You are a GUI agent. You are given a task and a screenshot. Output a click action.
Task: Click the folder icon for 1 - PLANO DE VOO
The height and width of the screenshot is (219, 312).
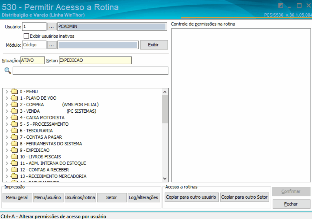[x=14, y=98]
